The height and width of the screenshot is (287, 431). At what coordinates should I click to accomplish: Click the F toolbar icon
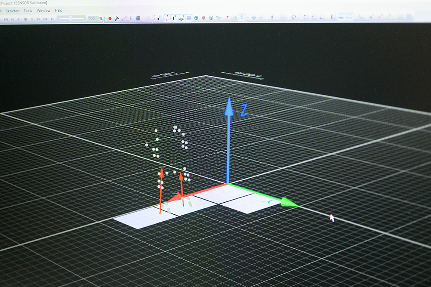131,19
